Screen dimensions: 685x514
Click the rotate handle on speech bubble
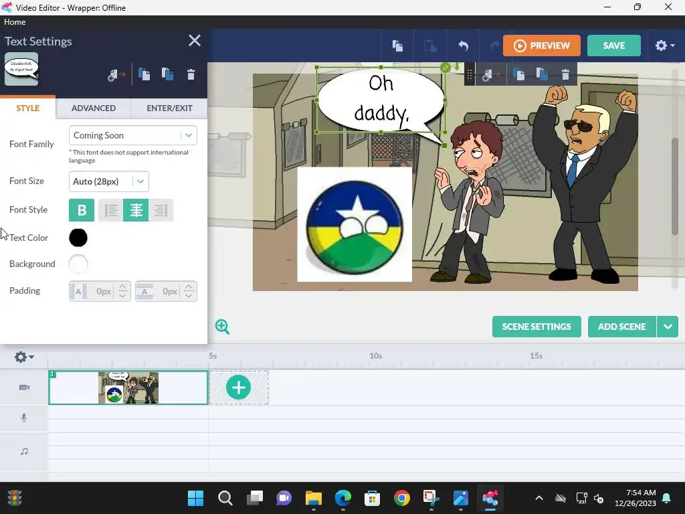pos(445,68)
